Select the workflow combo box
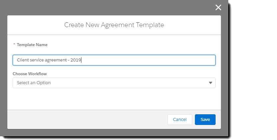This screenshot has height=140, width=277. [114, 83]
